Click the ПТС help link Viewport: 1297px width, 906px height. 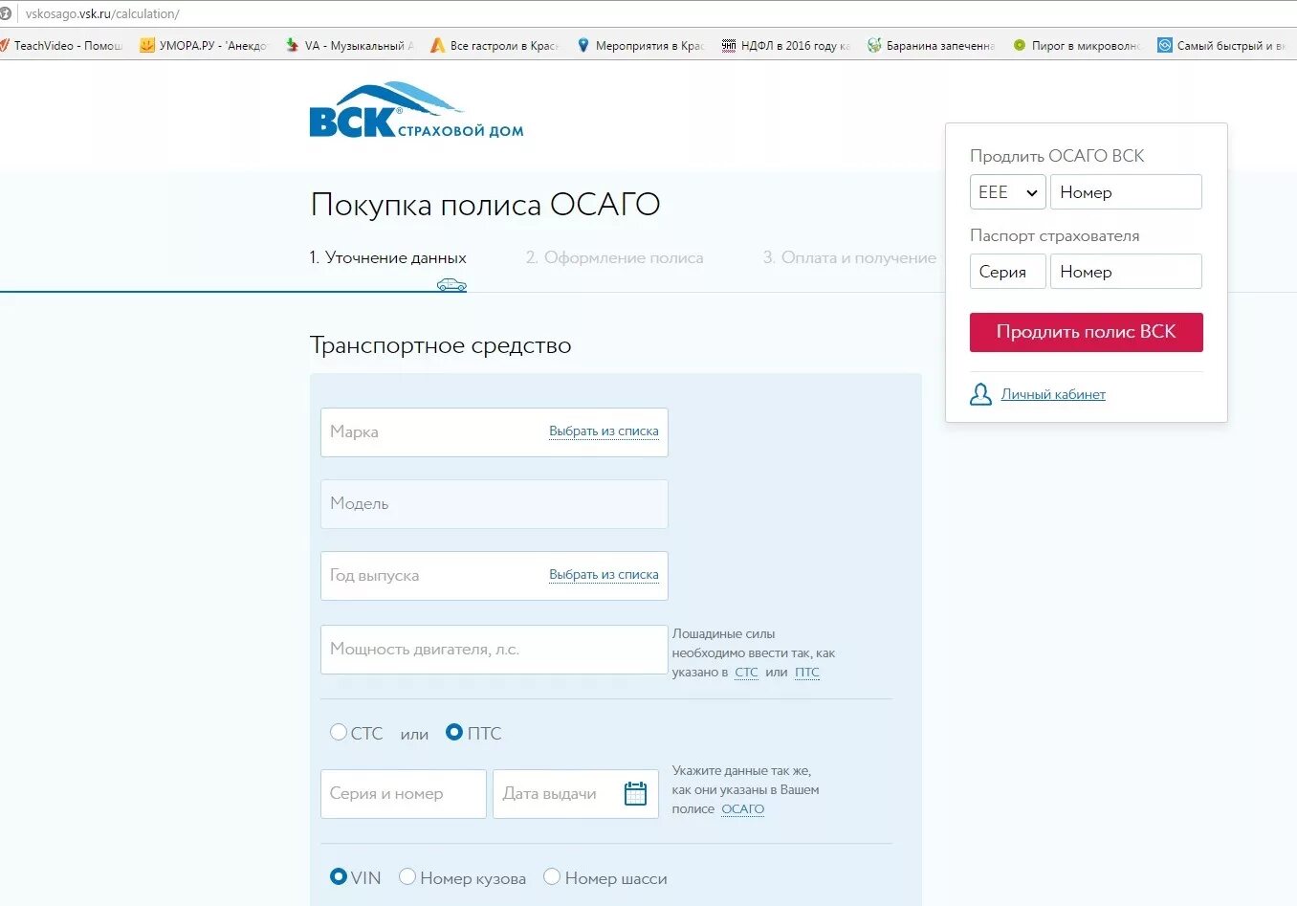[x=807, y=673]
